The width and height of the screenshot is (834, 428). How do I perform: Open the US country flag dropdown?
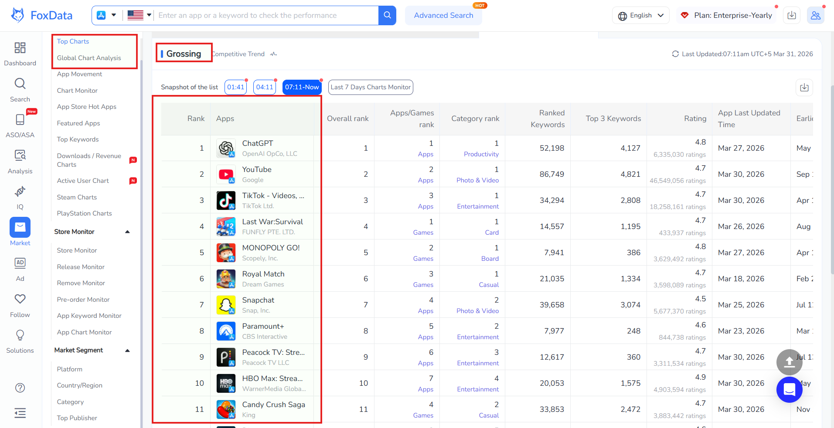point(139,15)
